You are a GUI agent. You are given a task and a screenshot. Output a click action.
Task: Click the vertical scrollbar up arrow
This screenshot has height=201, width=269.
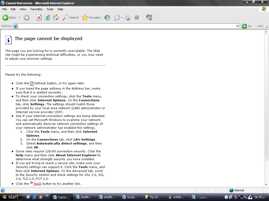tap(266, 32)
